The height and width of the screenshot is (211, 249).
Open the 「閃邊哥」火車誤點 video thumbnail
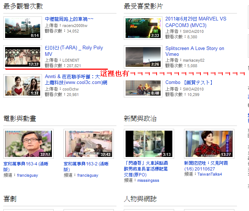pos(149,144)
